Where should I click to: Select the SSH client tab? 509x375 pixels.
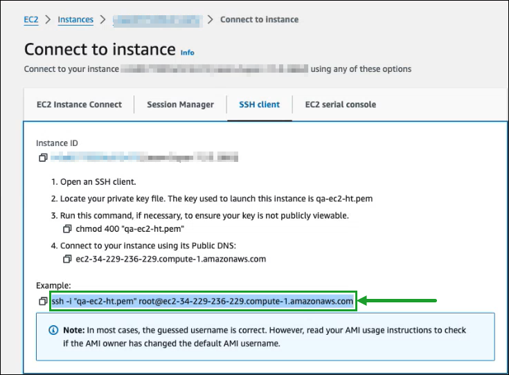click(260, 104)
